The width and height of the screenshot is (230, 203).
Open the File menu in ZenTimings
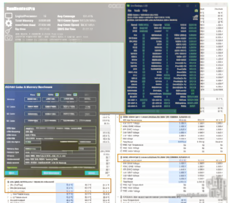[x=129, y=11]
